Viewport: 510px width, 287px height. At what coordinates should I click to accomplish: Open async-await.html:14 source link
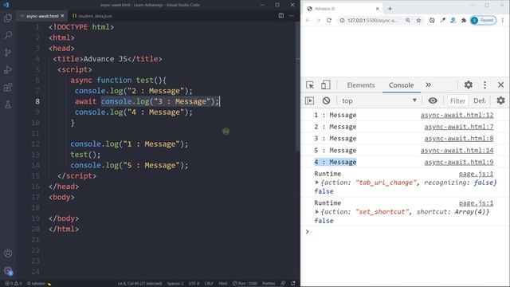(x=457, y=151)
